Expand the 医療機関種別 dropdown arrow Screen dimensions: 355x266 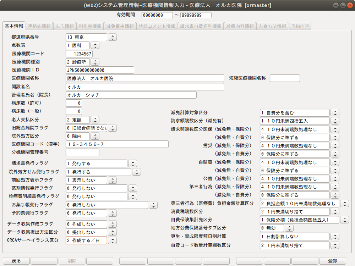coord(95,62)
